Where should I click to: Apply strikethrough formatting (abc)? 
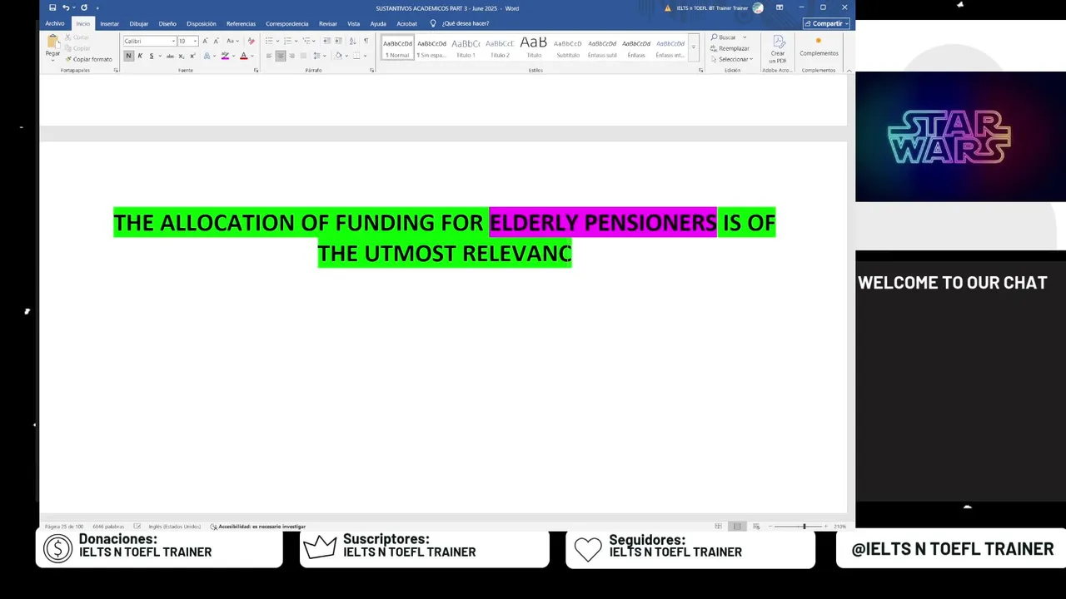click(x=170, y=56)
